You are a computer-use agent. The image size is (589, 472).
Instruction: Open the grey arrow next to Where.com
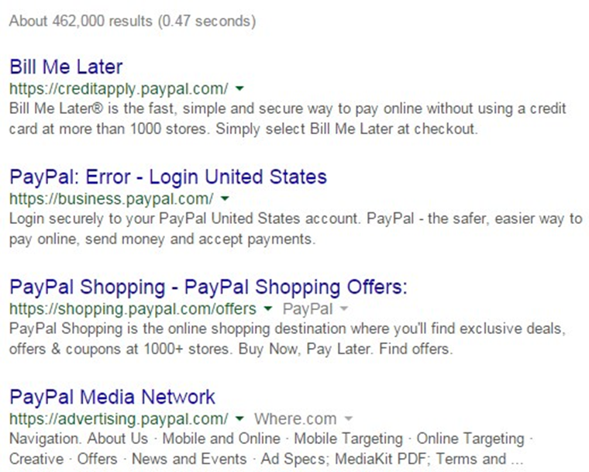[348, 419]
